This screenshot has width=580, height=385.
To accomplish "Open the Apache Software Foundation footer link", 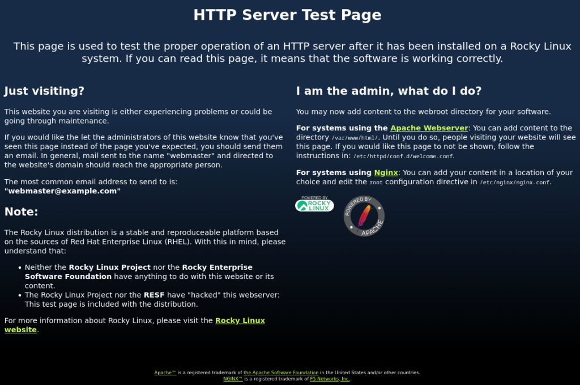I will [281, 373].
